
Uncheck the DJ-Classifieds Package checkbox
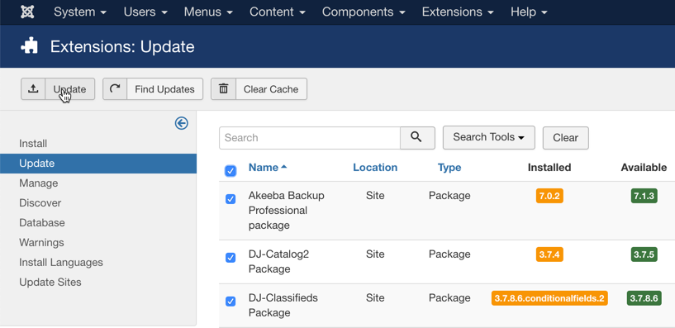[231, 302]
